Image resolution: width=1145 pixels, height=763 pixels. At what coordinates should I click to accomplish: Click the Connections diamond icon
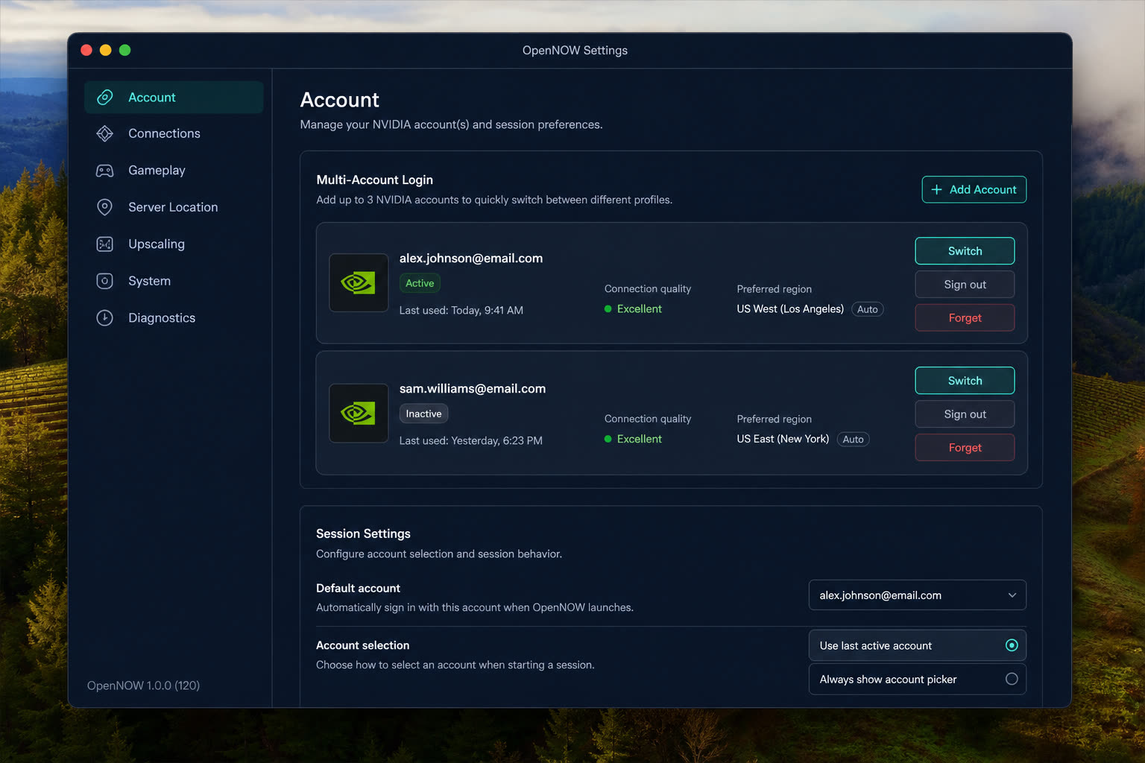tap(105, 133)
